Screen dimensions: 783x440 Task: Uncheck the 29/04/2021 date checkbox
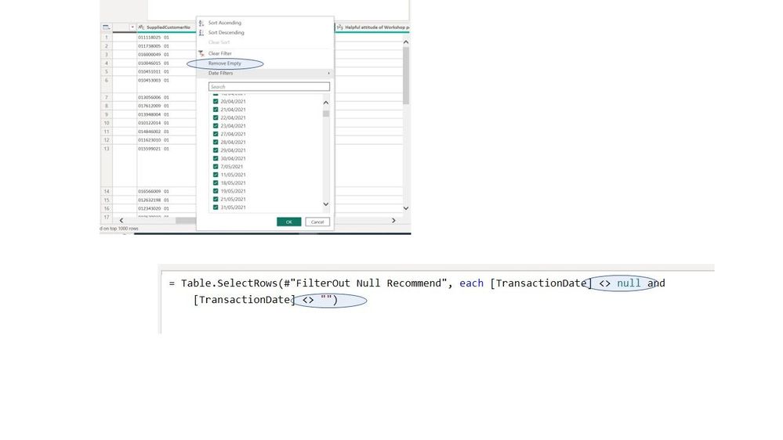click(x=216, y=150)
